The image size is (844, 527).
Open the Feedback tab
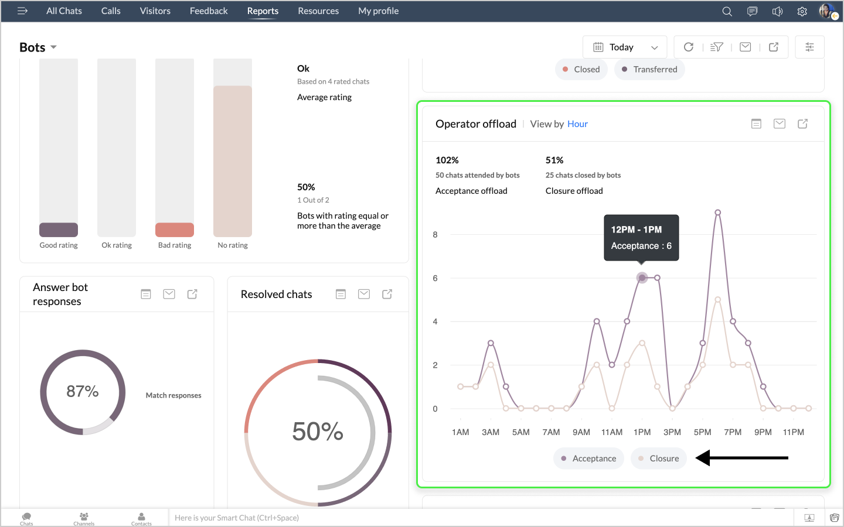click(209, 11)
